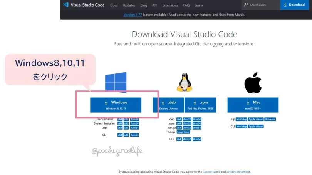
Task: Go to the Updates page
Action: click(129, 5)
